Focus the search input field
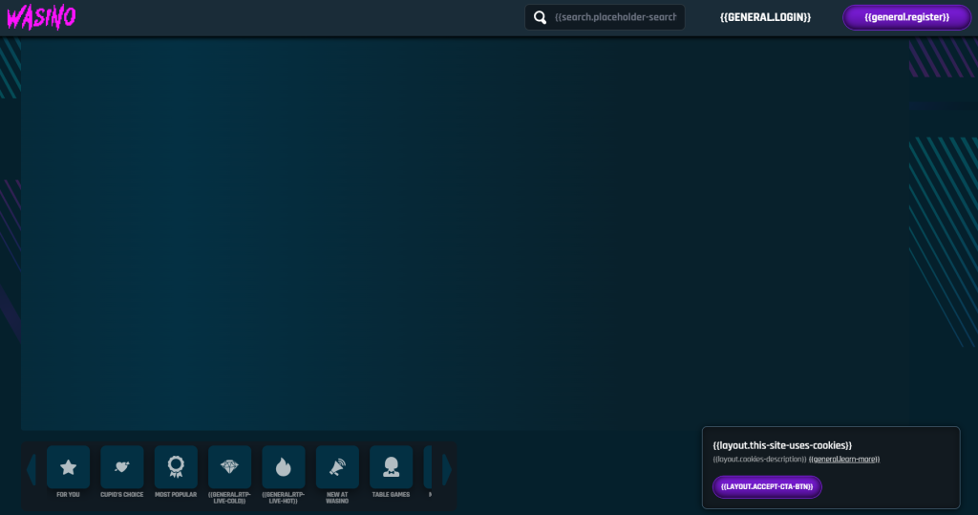 coord(615,17)
